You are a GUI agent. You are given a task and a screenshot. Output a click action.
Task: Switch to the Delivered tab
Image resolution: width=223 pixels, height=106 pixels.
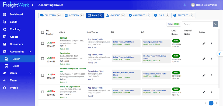[51, 15]
